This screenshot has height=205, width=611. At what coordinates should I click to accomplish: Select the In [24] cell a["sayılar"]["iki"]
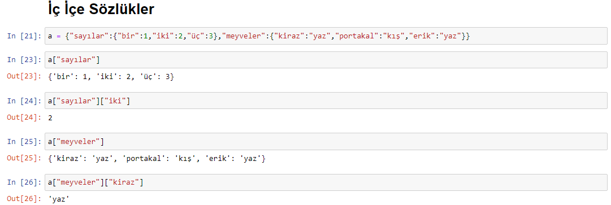[x=326, y=101]
